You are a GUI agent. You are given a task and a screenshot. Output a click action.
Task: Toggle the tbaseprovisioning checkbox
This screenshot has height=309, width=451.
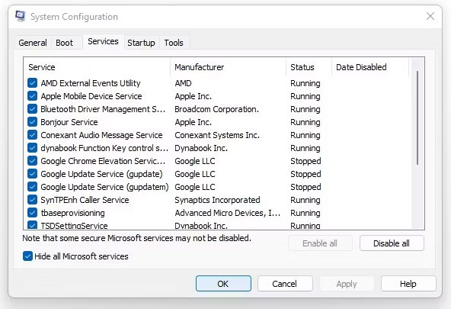32,213
